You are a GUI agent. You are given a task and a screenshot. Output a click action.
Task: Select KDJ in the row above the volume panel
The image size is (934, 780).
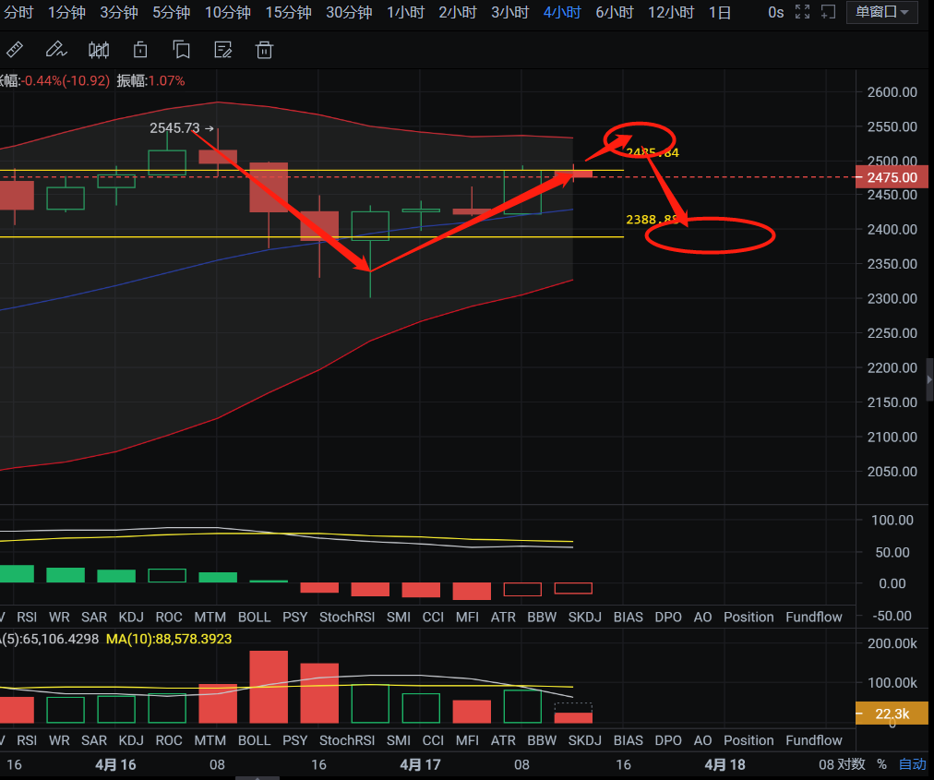click(x=131, y=617)
